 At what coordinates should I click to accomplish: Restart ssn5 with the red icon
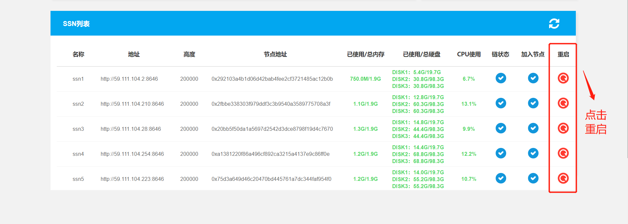tap(563, 178)
